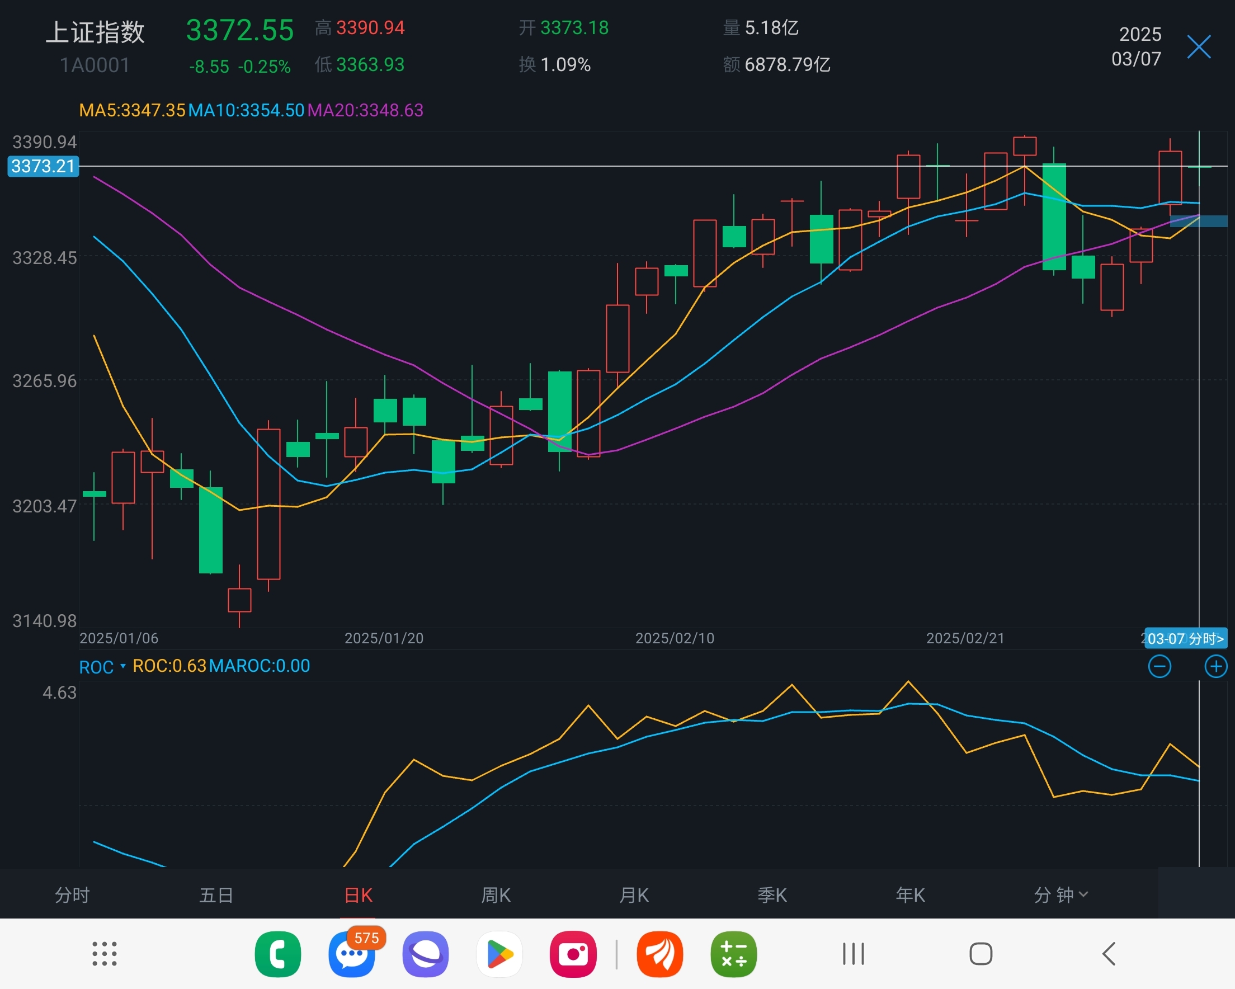Zoom out chart with minus icon
Image resolution: width=1235 pixels, height=989 pixels.
[x=1159, y=666]
